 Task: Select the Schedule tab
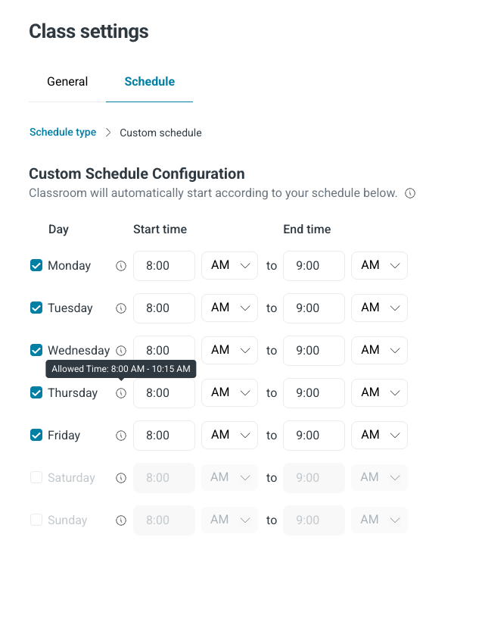click(x=150, y=82)
